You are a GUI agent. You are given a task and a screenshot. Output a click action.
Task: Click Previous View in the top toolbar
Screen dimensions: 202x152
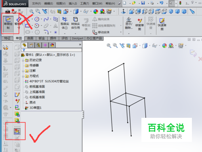click(44, 11)
